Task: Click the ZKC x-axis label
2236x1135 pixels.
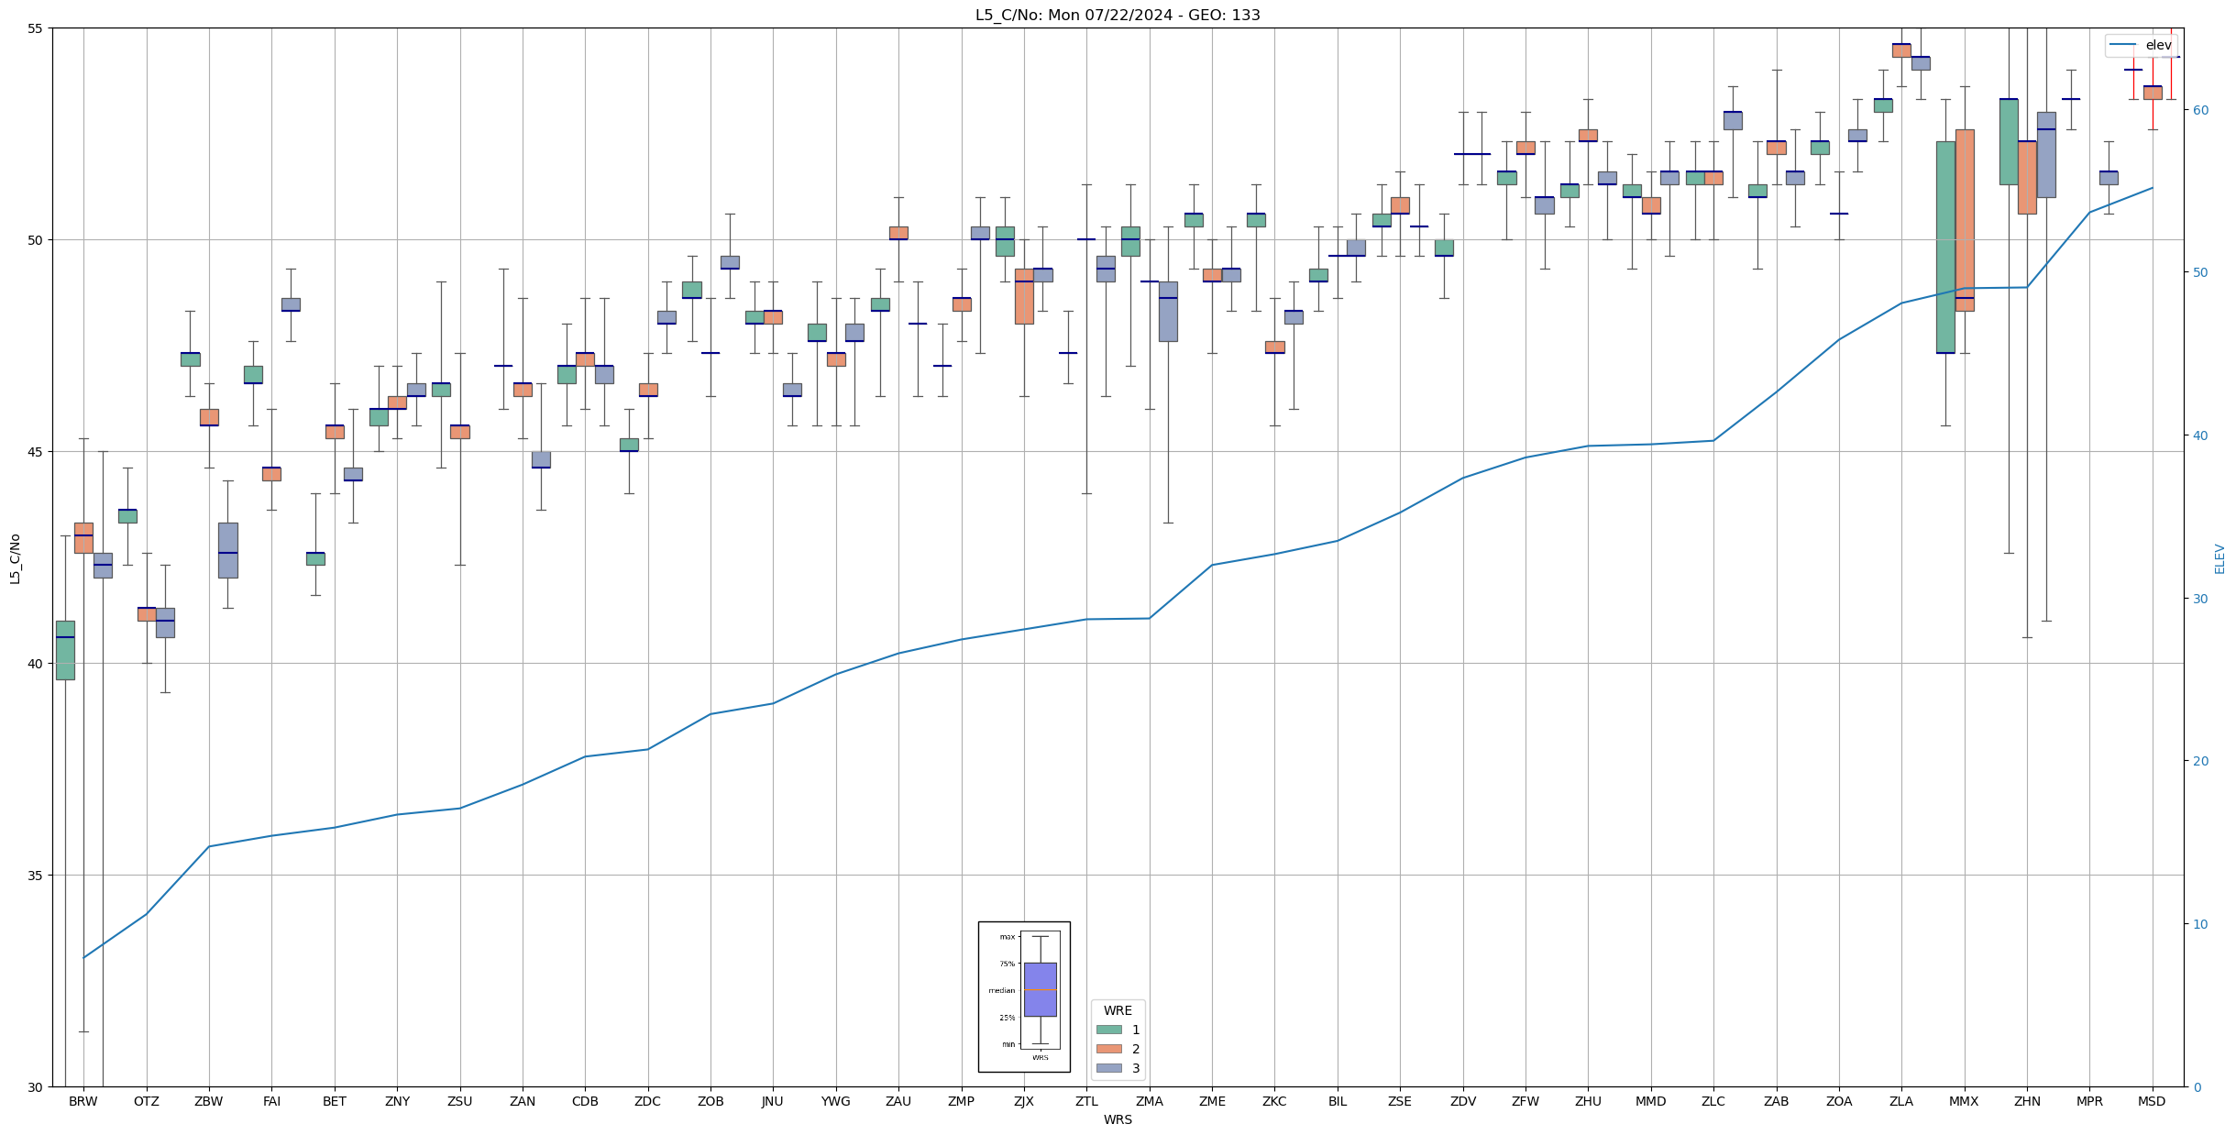Action: [1274, 1101]
